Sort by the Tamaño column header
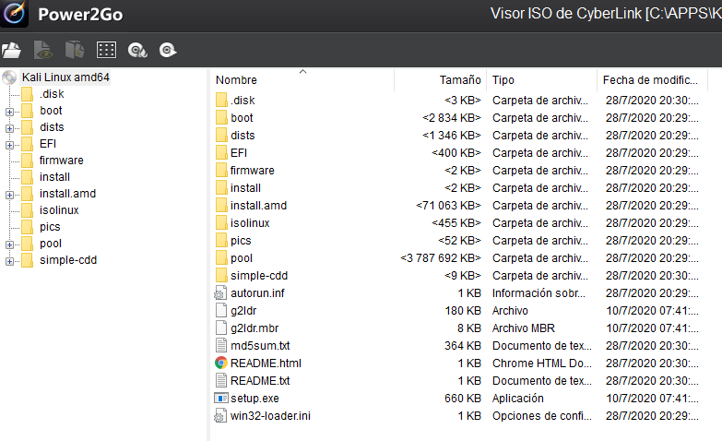722x441 pixels. [x=440, y=79]
